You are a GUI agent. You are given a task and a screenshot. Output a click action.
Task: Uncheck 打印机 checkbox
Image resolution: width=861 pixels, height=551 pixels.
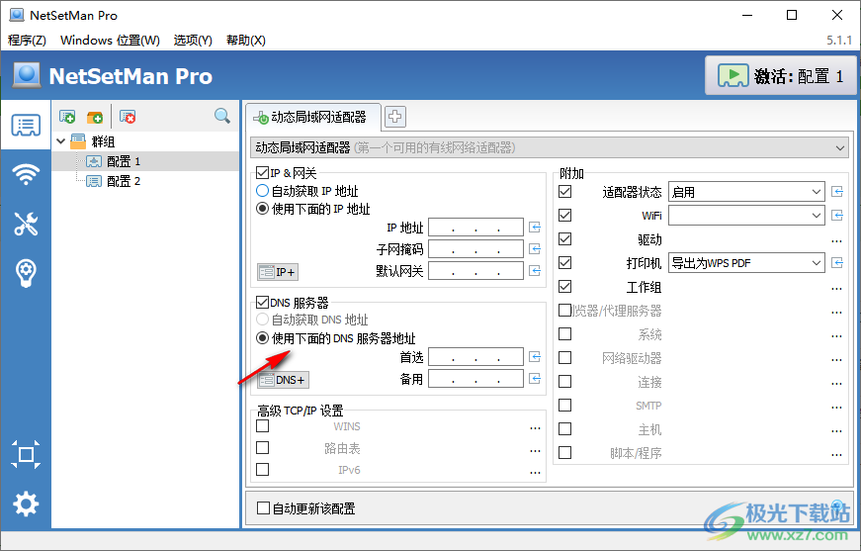pos(565,262)
